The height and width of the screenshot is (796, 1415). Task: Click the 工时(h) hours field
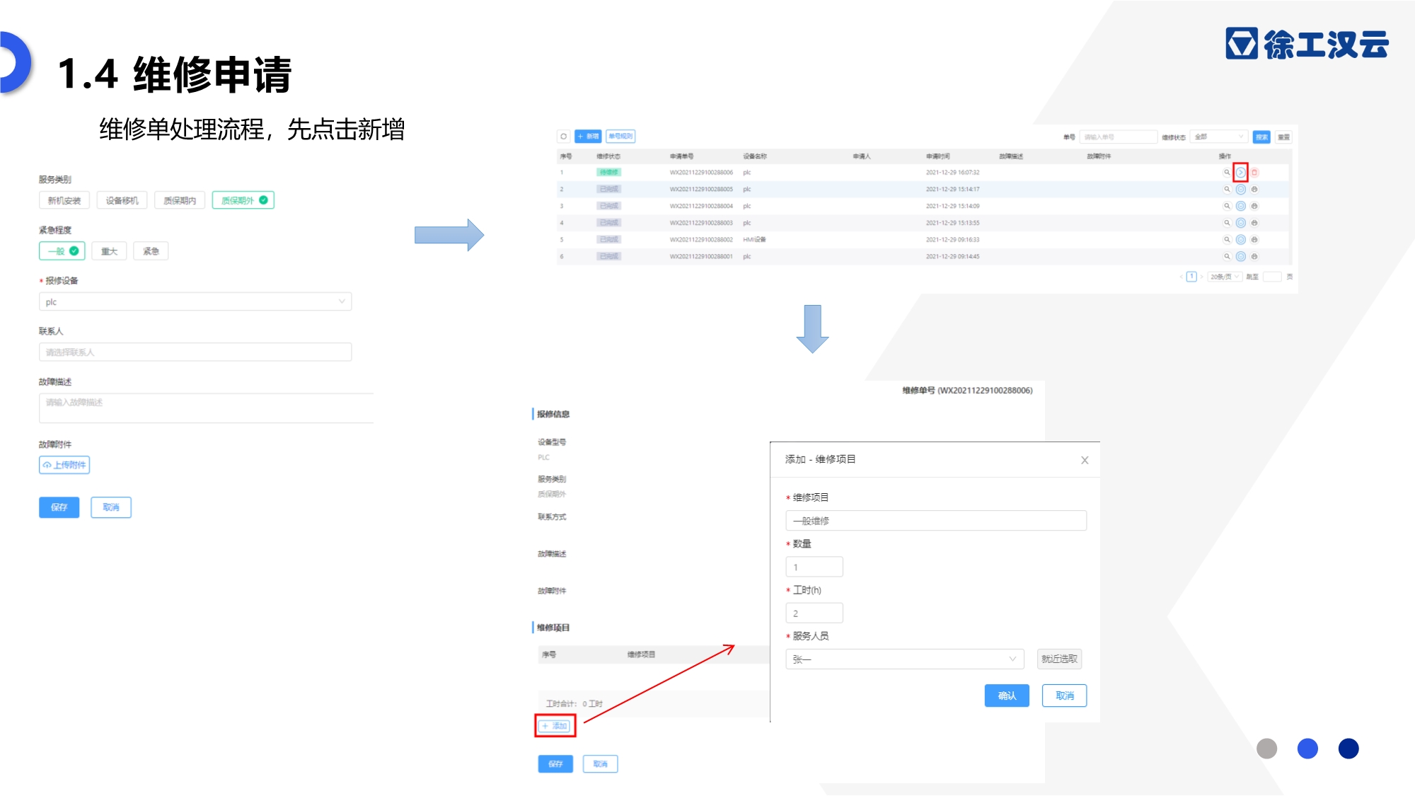814,613
